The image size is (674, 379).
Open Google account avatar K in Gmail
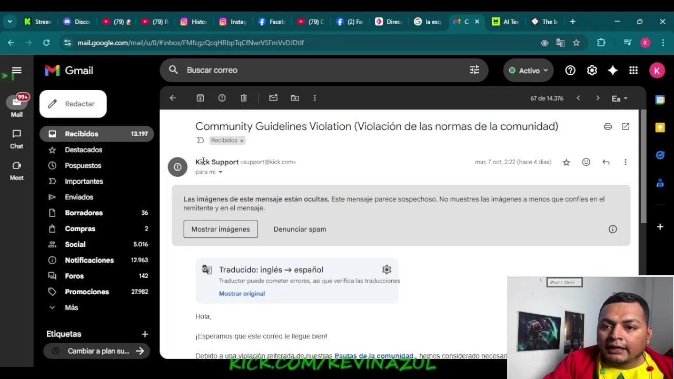point(657,71)
